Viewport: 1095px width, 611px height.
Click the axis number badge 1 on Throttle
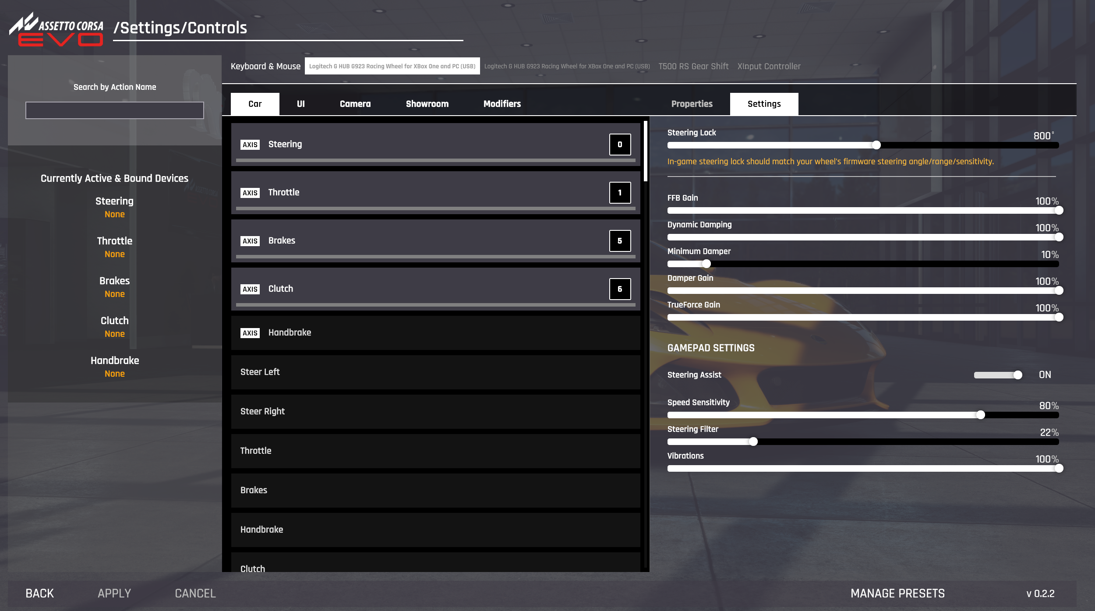[x=620, y=192]
